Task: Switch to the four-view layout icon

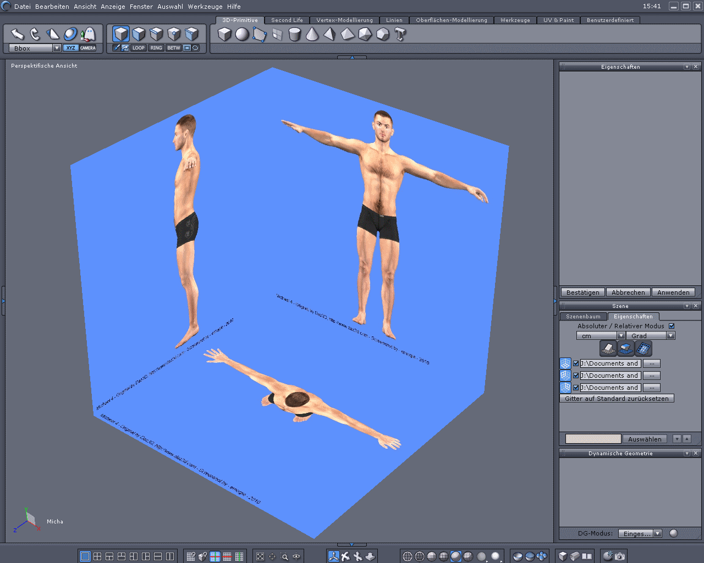Action: (97, 556)
